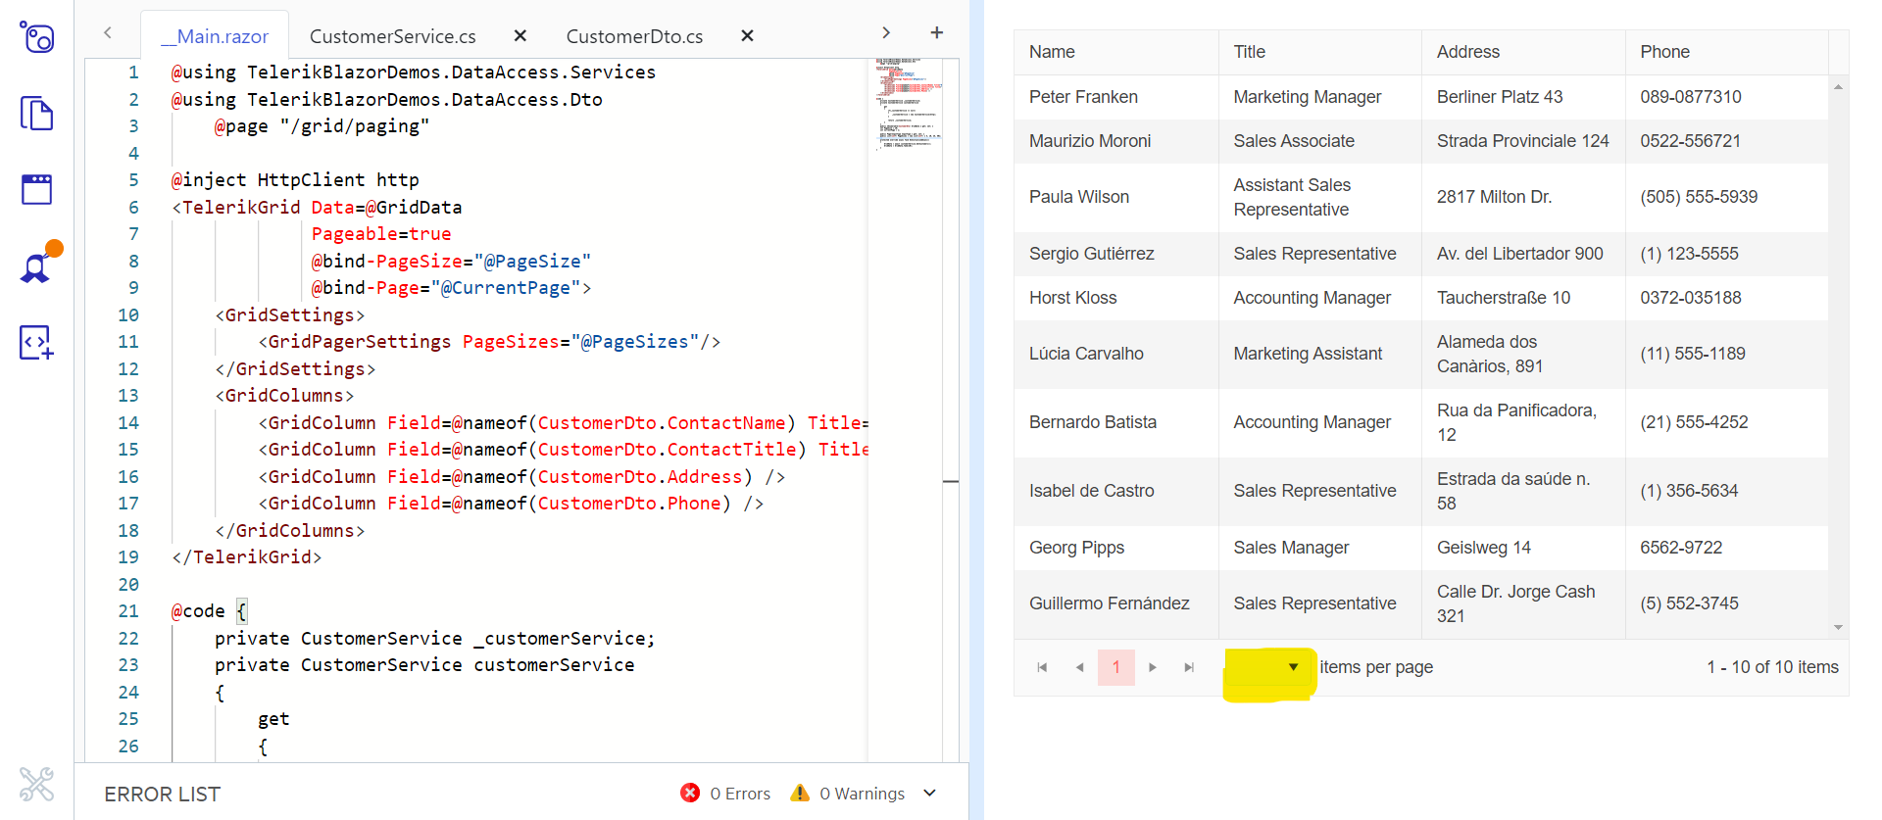This screenshot has width=1882, height=820.
Task: Go to first page in grid pager
Action: pyautogui.click(x=1042, y=667)
